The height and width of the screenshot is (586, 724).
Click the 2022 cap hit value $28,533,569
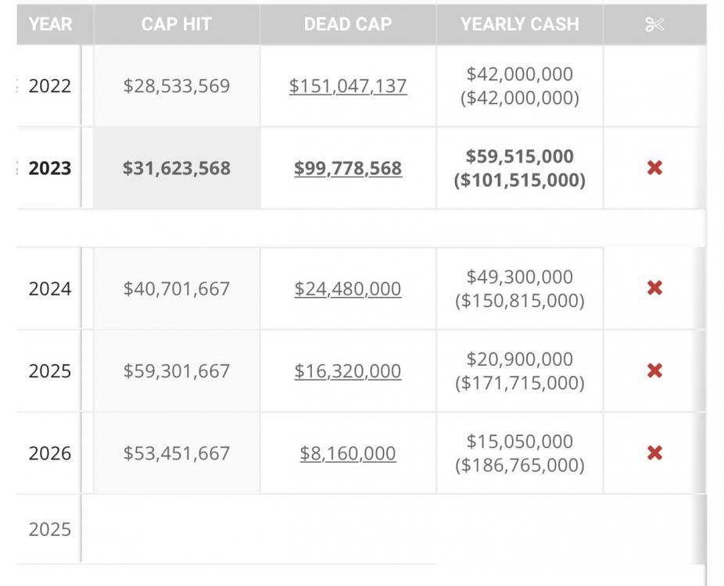point(177,86)
